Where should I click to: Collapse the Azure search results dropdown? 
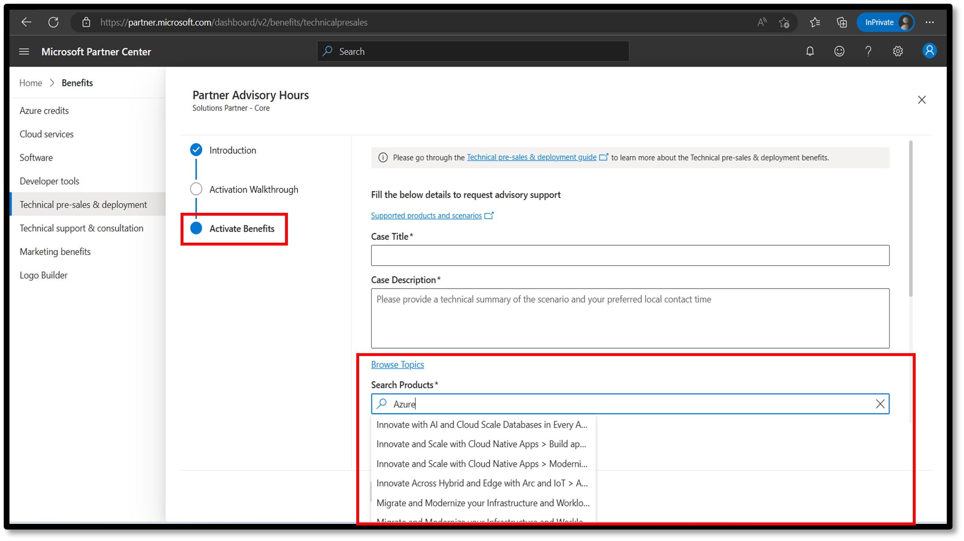[880, 403]
